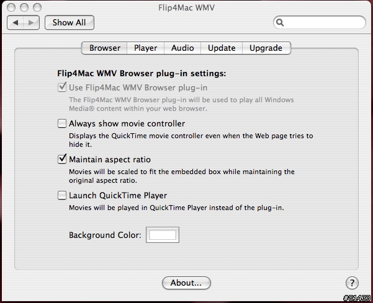
Task: Click the Show All button
Action: [70, 22]
